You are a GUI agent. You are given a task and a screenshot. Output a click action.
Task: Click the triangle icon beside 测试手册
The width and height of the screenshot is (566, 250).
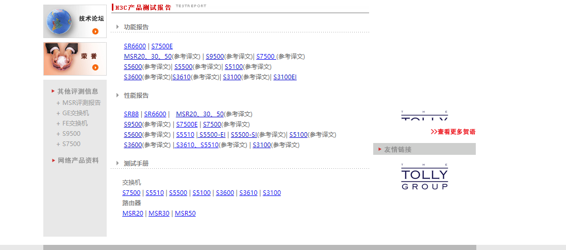[x=118, y=163]
